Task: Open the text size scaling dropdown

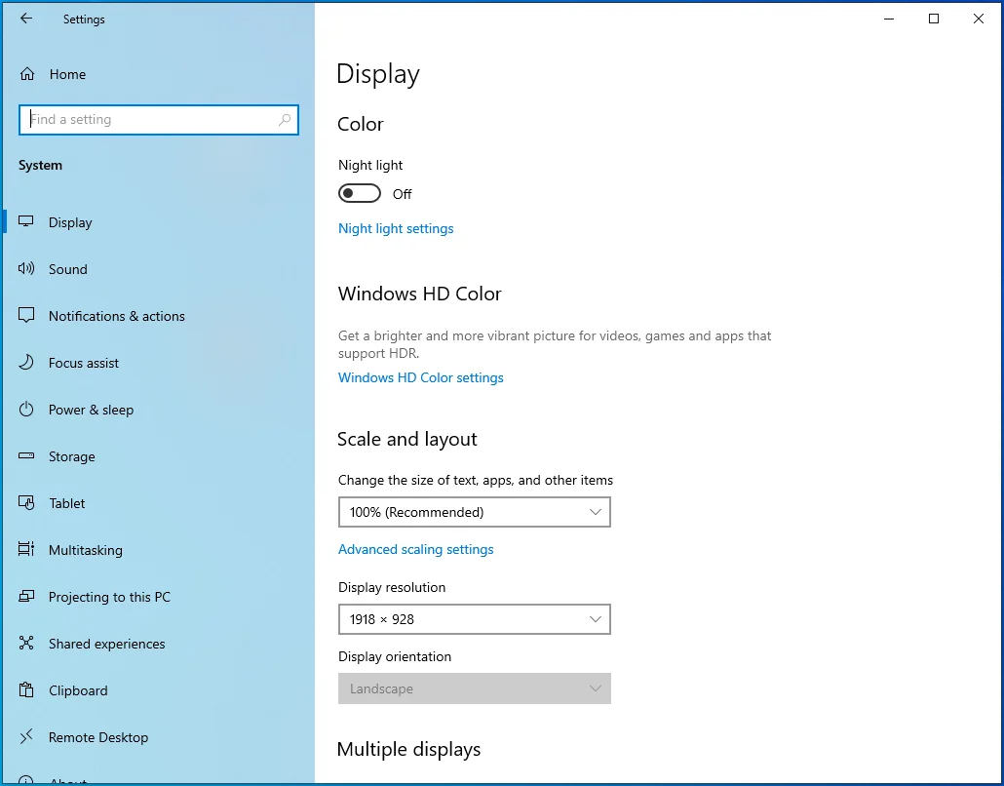Action: (x=475, y=512)
